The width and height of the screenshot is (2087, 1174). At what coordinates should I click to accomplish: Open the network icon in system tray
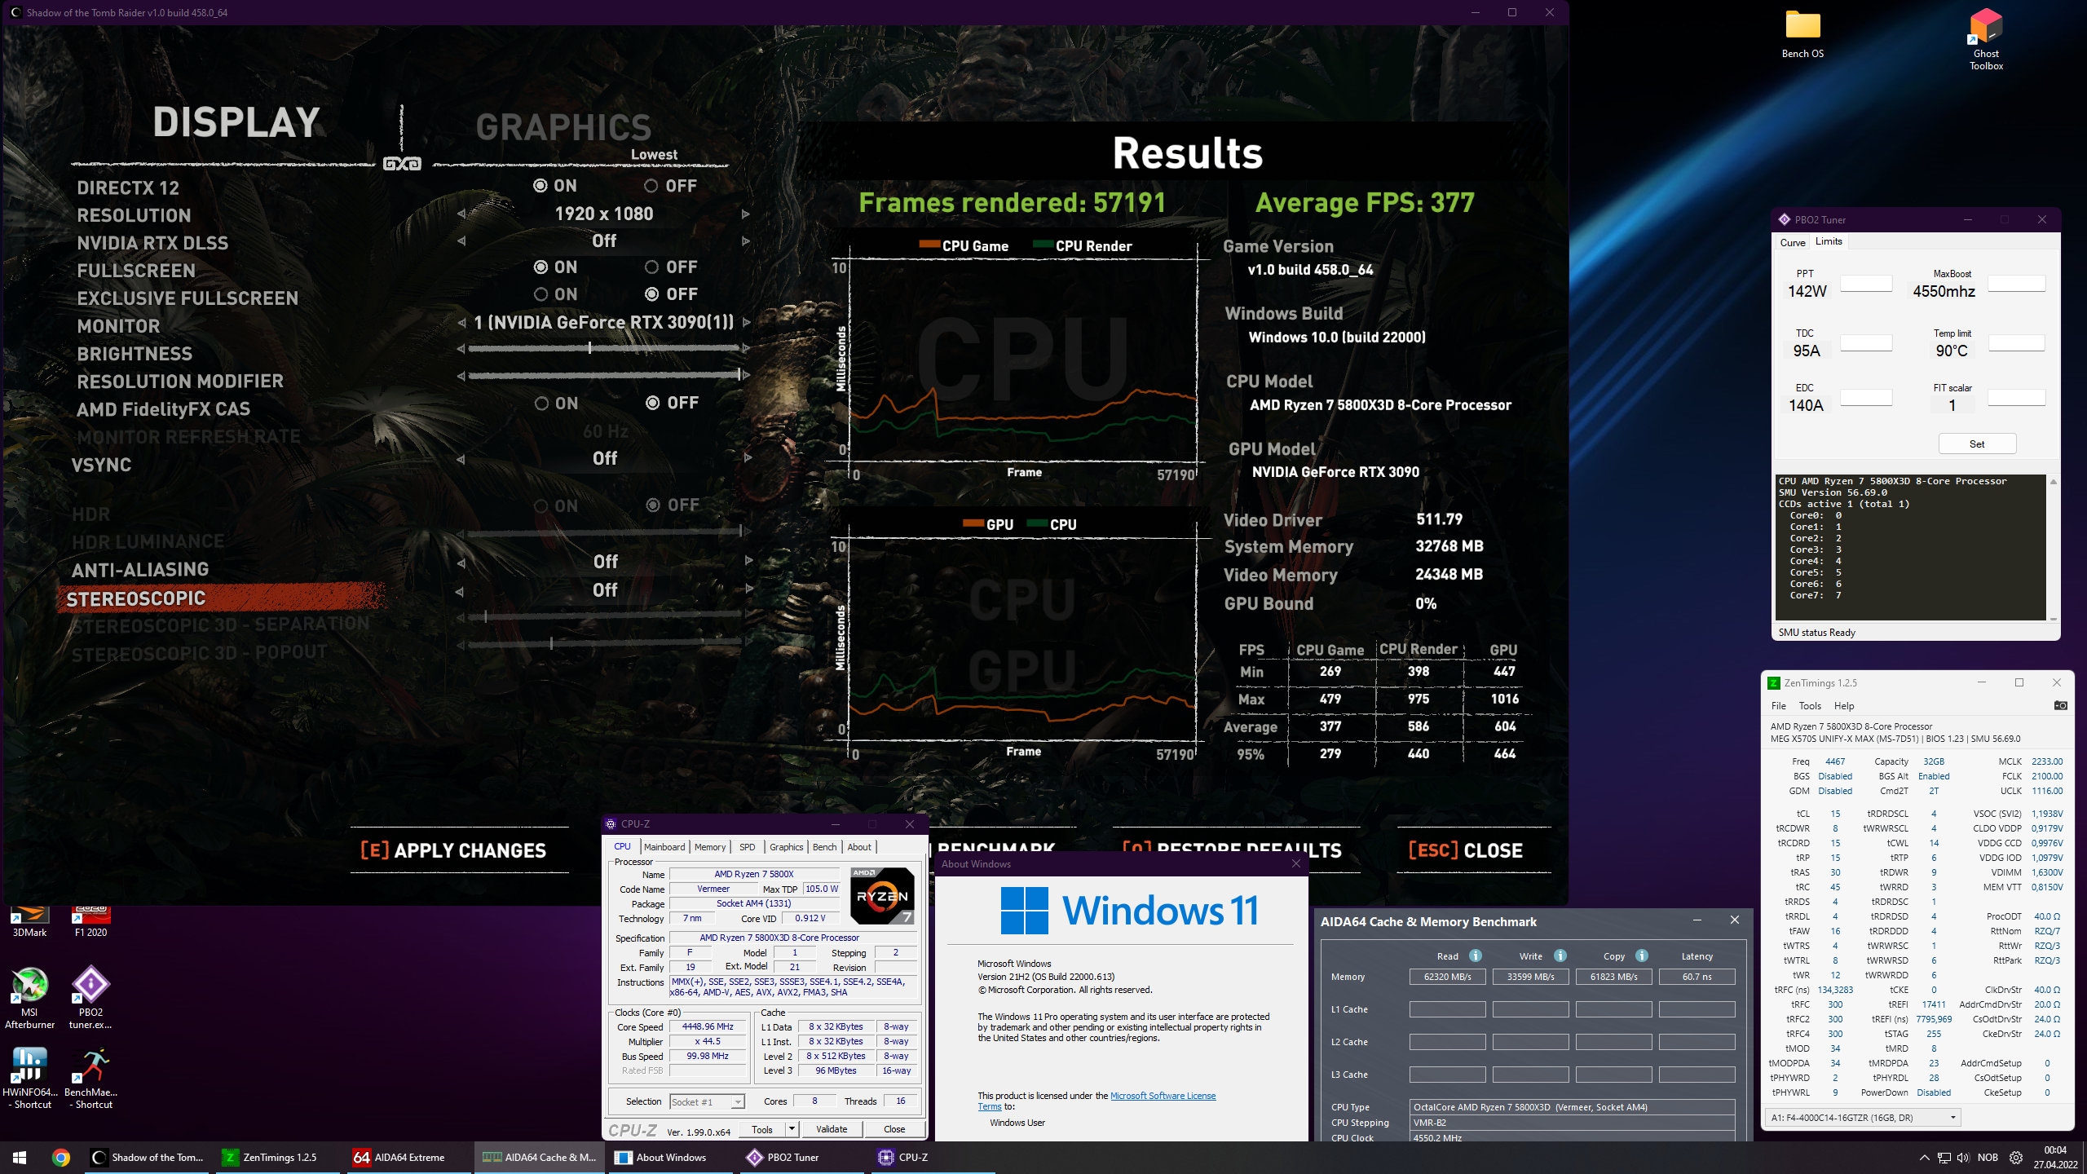(x=1944, y=1158)
